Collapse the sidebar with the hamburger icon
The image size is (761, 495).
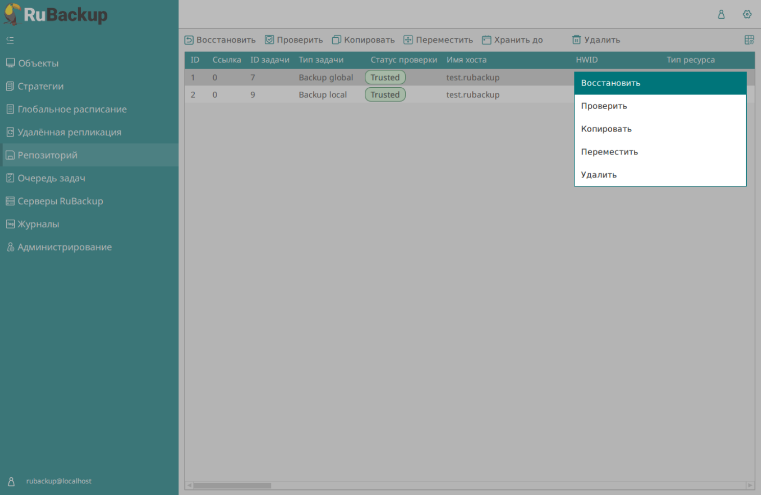pyautogui.click(x=10, y=40)
